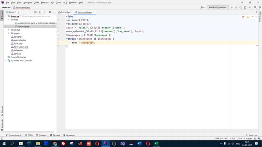This screenshot has width=262, height=147.
Task: Open the Refactor menu
Action: point(45,3)
